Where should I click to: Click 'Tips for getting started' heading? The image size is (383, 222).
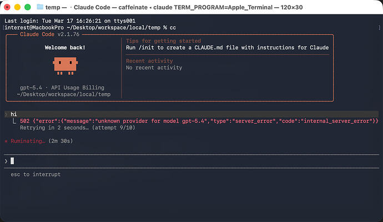click(163, 41)
